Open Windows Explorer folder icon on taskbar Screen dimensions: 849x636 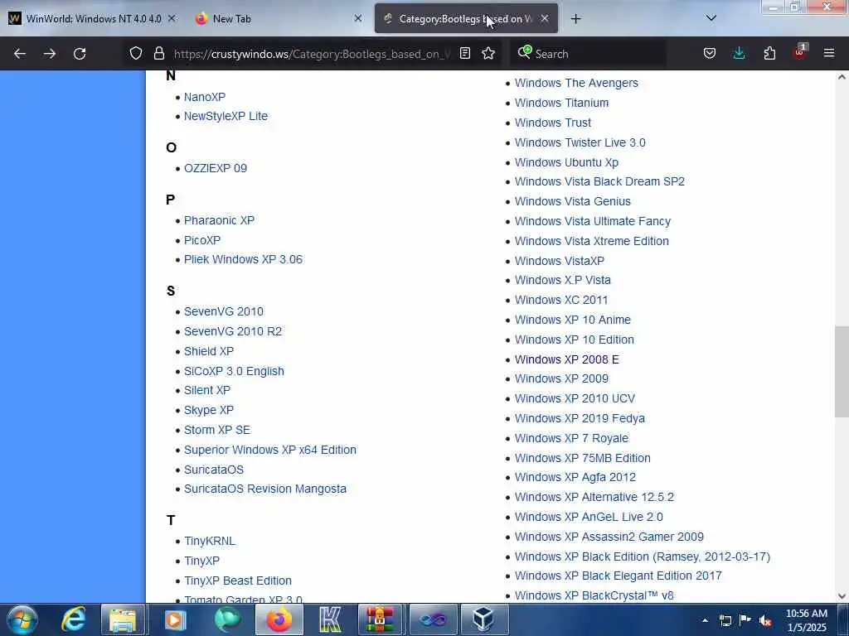(x=123, y=619)
